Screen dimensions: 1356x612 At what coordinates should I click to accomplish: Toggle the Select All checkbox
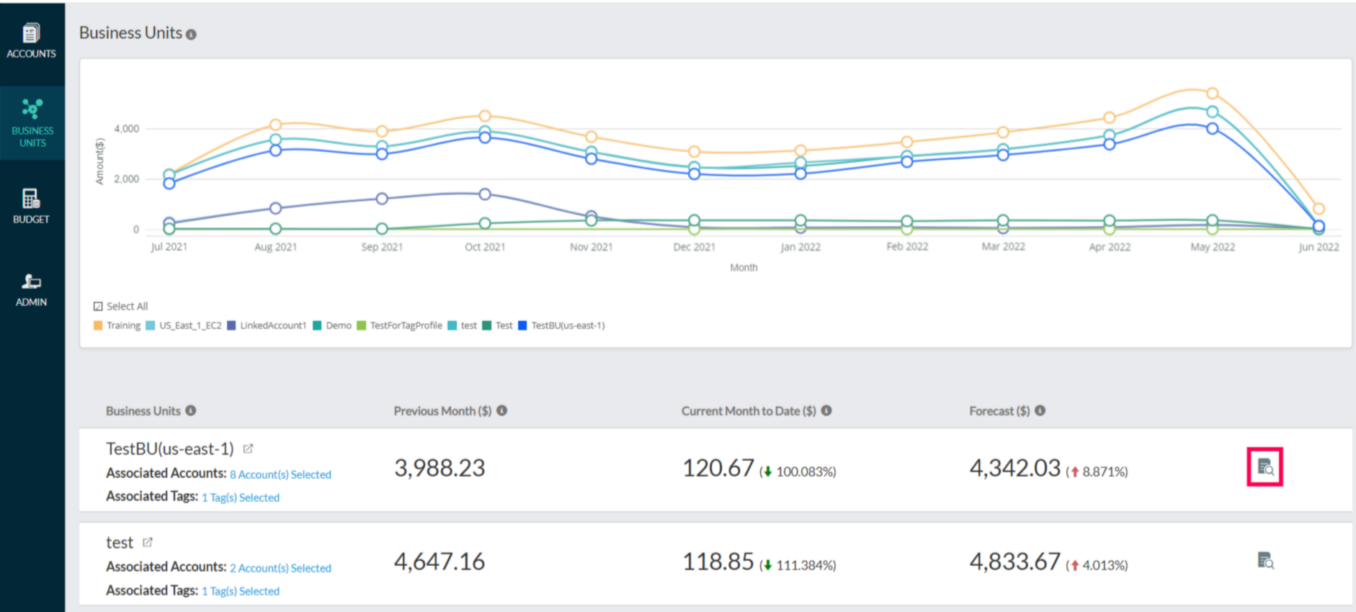[98, 307]
